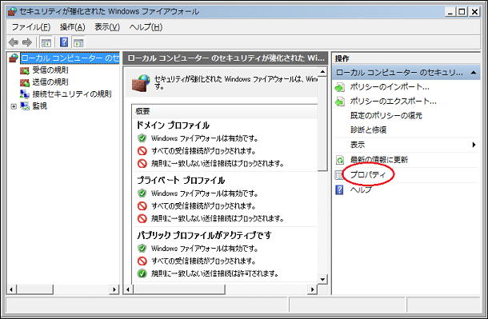Viewport: 488px width, 319px height.
Task: Click tree pane horizontal scrollbar right arrow
Action: [x=114, y=289]
